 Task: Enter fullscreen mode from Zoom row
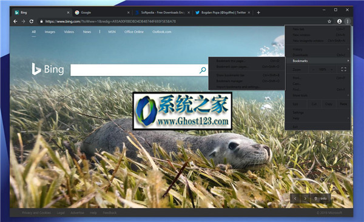click(343, 69)
